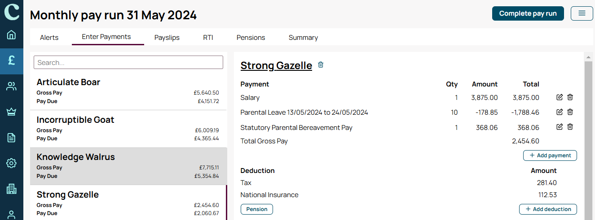Select the pound sign Payroll sidebar icon

(12, 60)
